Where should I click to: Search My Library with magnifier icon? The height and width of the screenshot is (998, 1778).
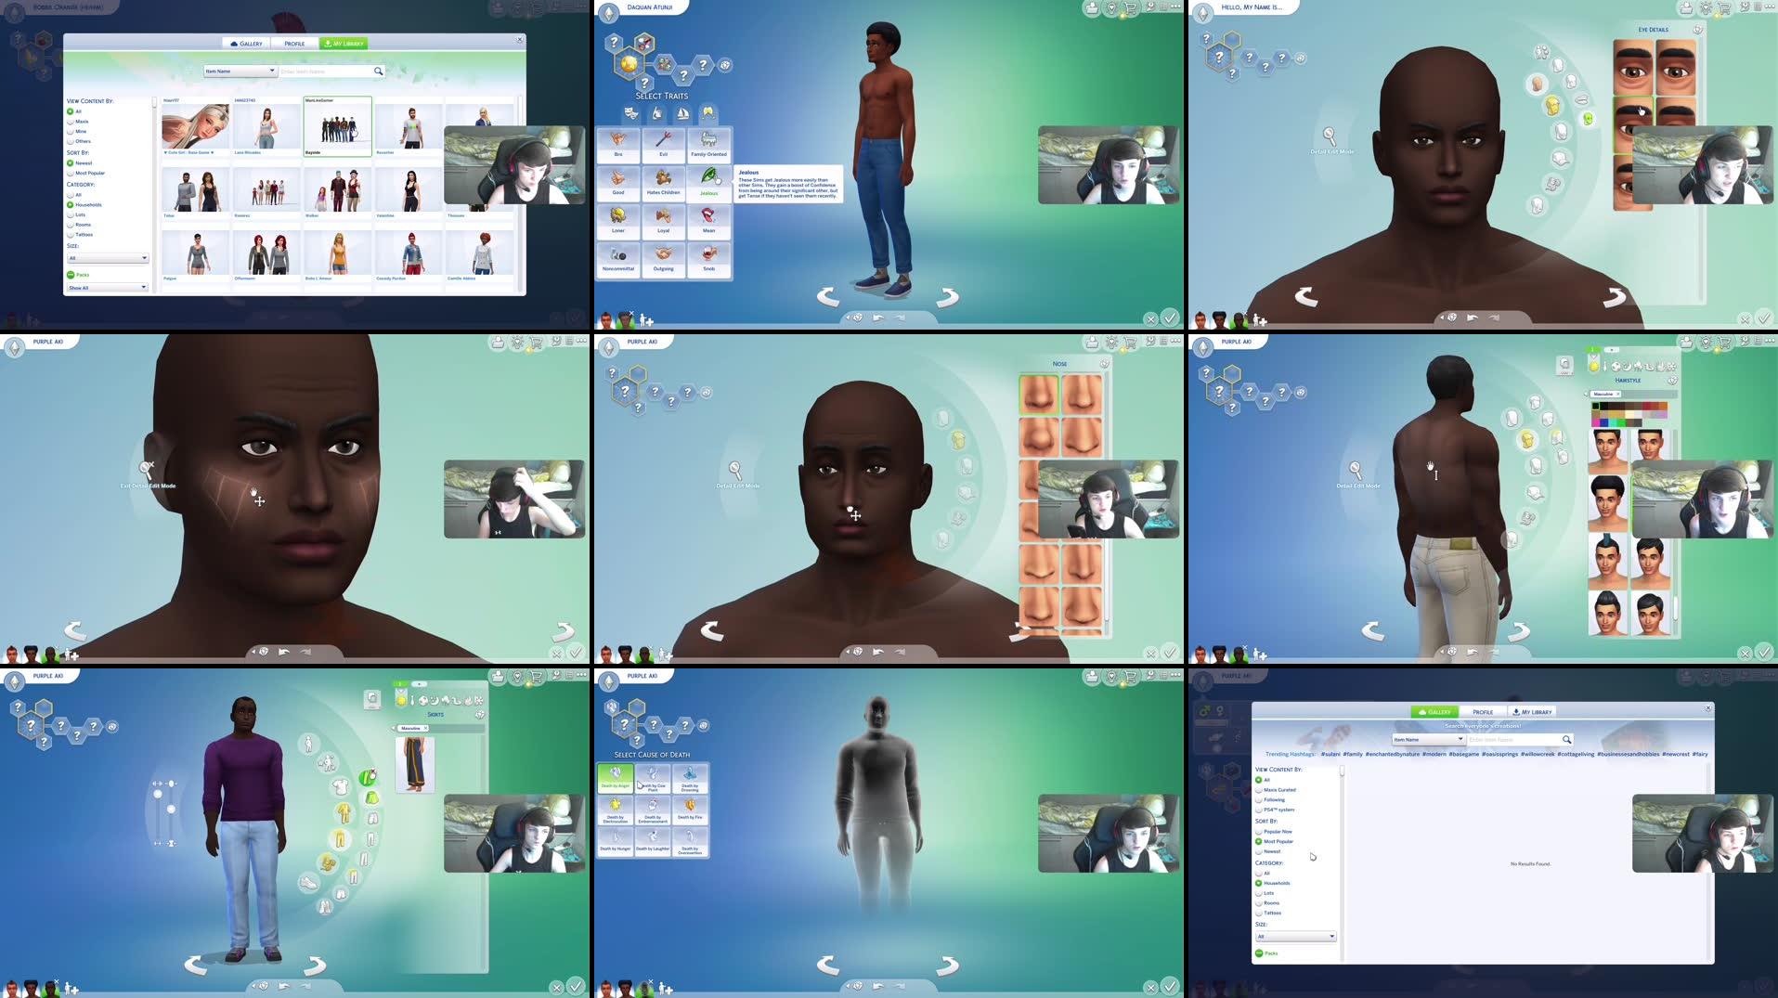(378, 71)
